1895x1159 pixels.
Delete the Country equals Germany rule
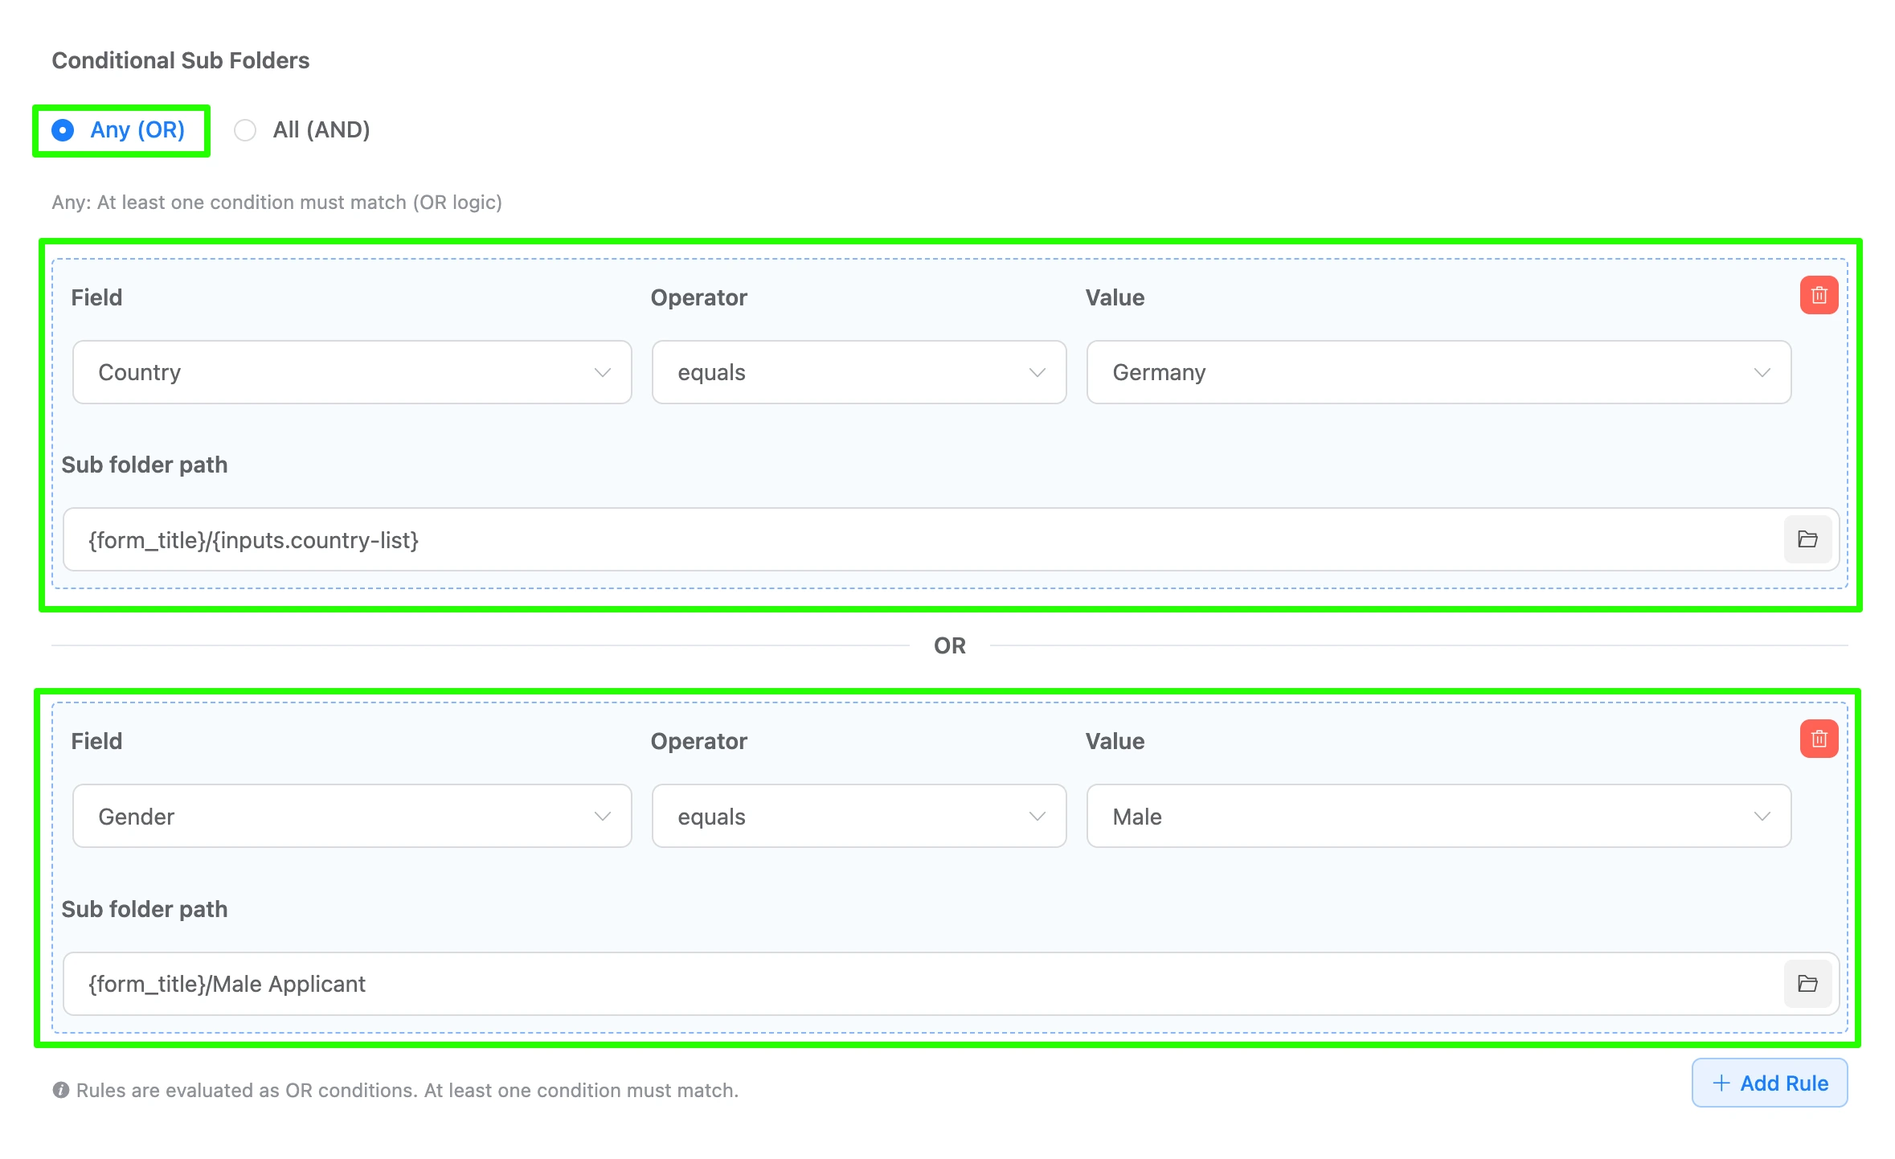pos(1819,295)
